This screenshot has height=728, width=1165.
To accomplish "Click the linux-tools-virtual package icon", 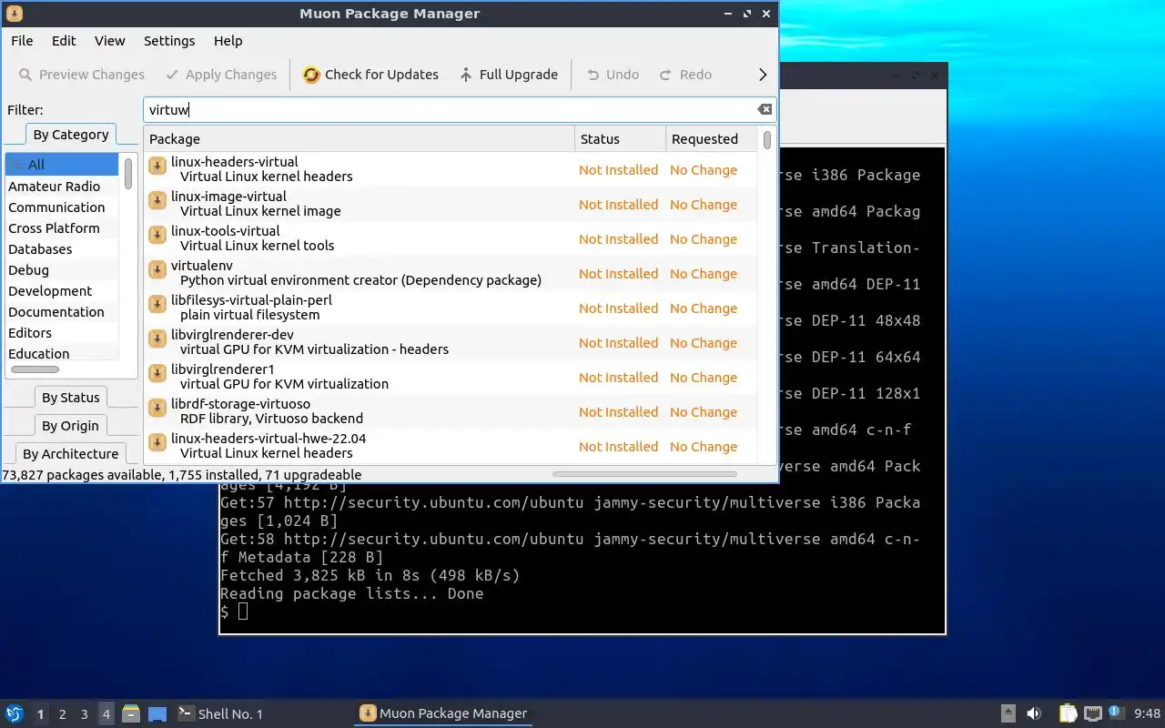I will [157, 235].
